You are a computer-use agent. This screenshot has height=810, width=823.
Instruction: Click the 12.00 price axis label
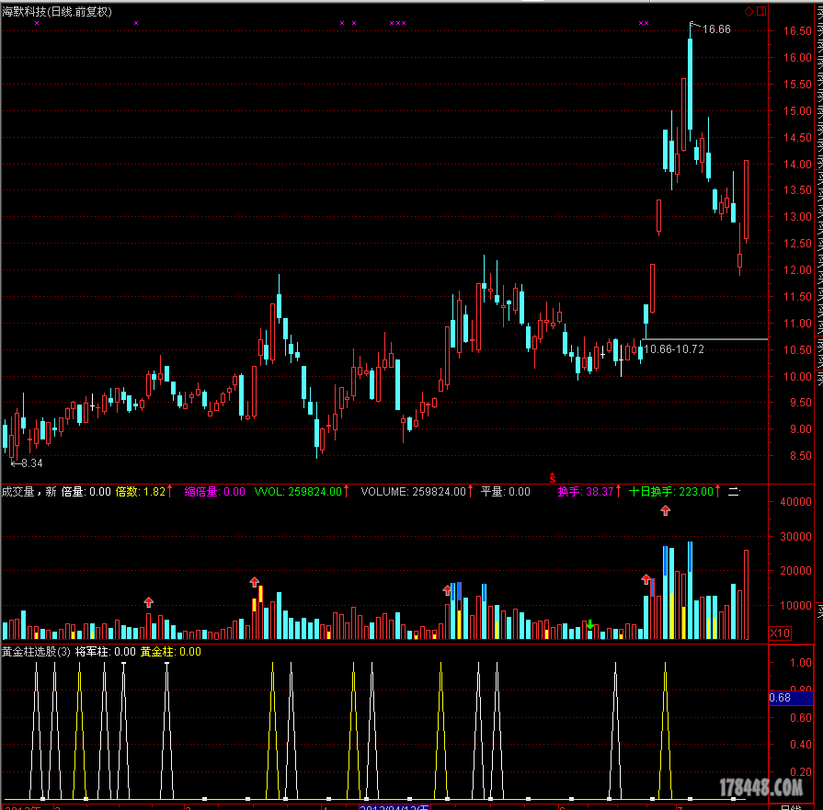(797, 269)
